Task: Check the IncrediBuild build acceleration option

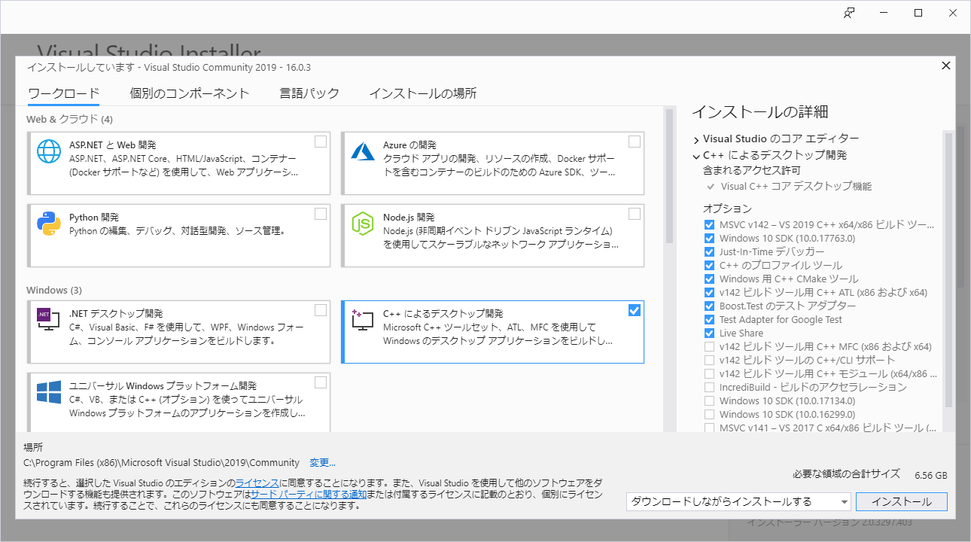Action: tap(709, 387)
